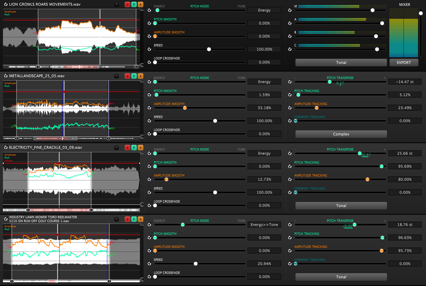Click the red playhead dot in METALLANDSCAPE waveform

[x=64, y=92]
